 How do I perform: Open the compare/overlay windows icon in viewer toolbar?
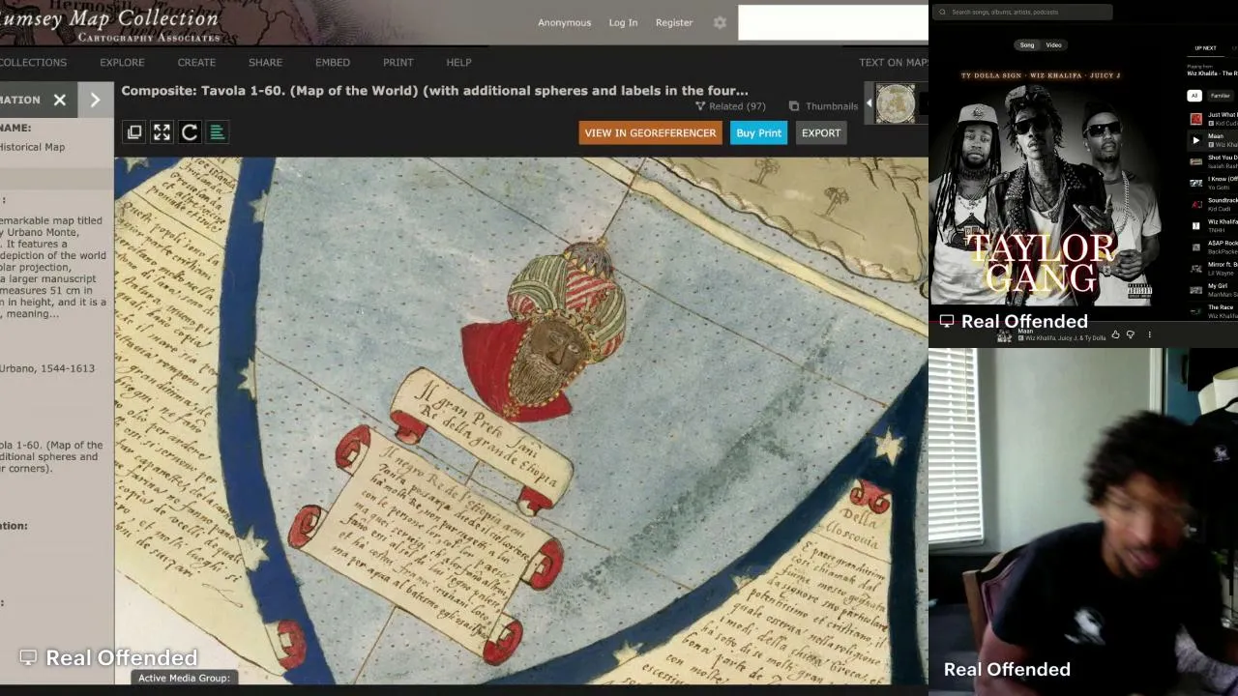point(134,132)
